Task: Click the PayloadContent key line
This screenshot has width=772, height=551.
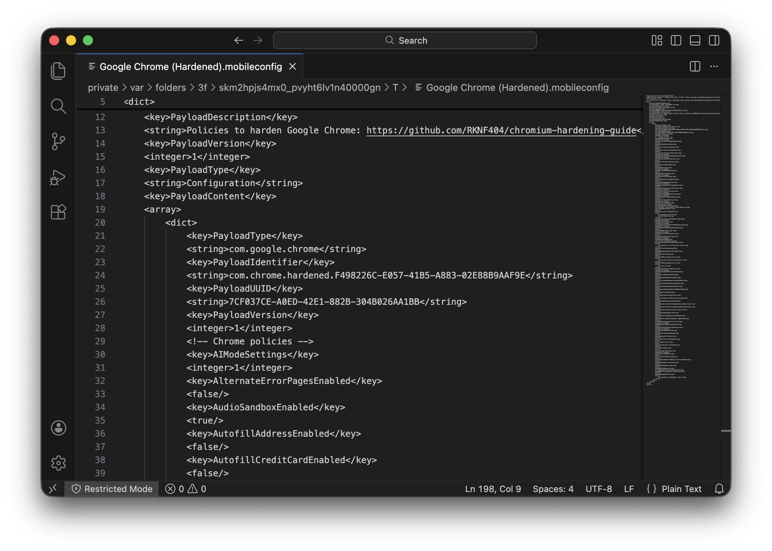Action: pyautogui.click(x=210, y=196)
